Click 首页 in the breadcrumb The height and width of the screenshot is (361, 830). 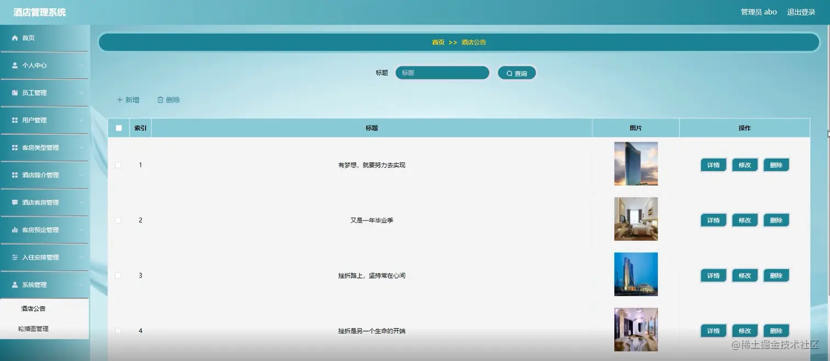click(x=438, y=42)
